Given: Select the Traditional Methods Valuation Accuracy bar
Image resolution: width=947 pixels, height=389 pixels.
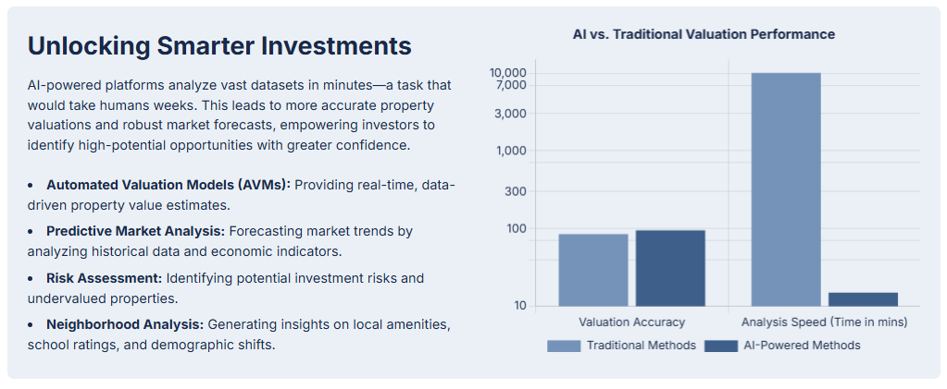Looking at the screenshot, I should 593,269.
